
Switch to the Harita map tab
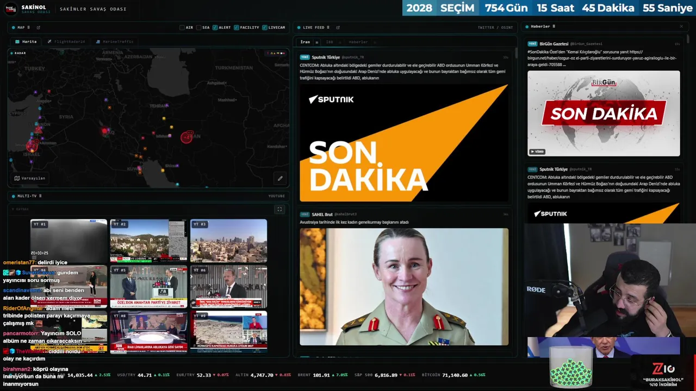tap(26, 42)
